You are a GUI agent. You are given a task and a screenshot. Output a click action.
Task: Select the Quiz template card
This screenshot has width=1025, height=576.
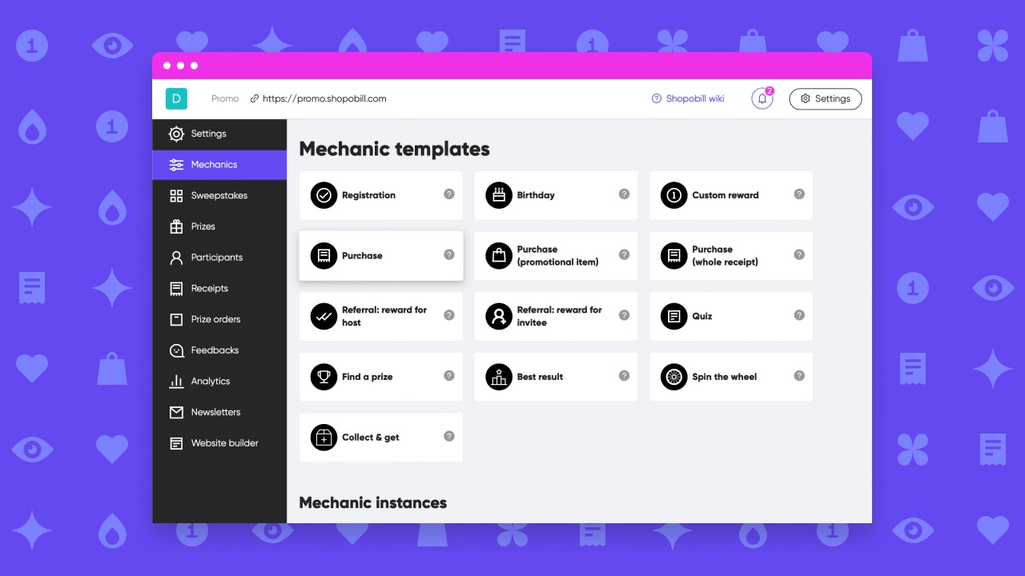[x=731, y=317]
